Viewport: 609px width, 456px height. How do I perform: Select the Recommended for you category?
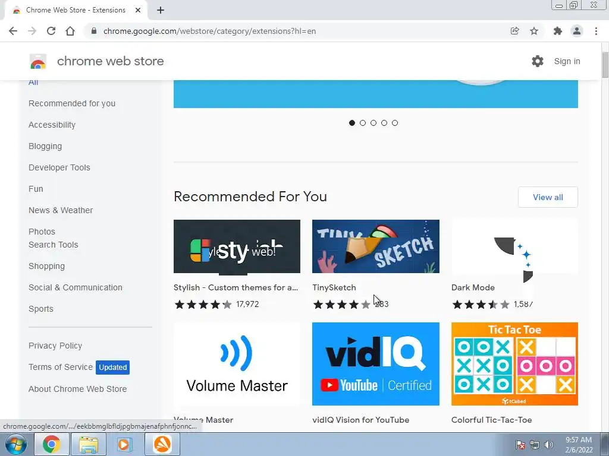tap(72, 103)
